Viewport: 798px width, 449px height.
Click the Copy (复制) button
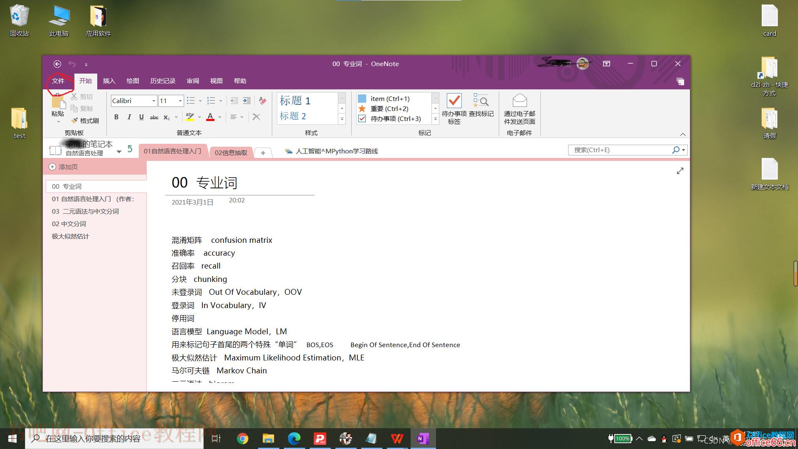81,109
